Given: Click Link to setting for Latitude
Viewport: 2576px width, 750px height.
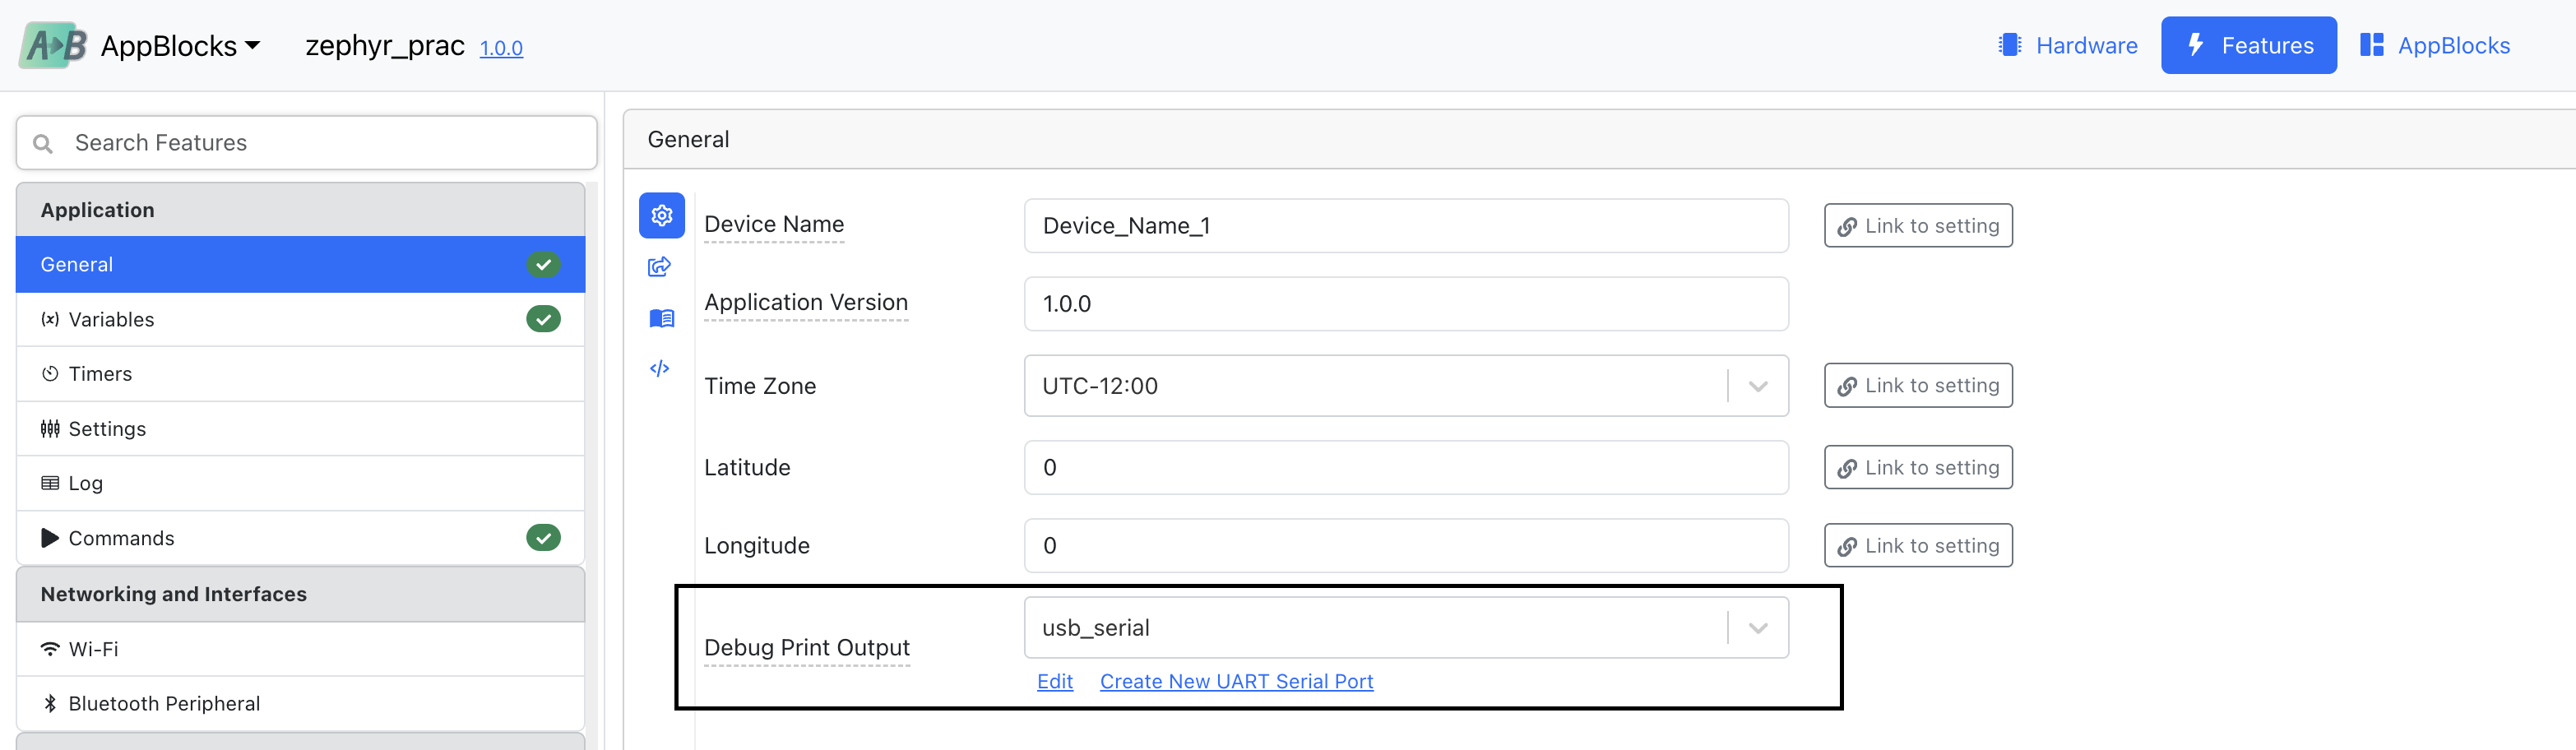Looking at the screenshot, I should click(x=1918, y=468).
